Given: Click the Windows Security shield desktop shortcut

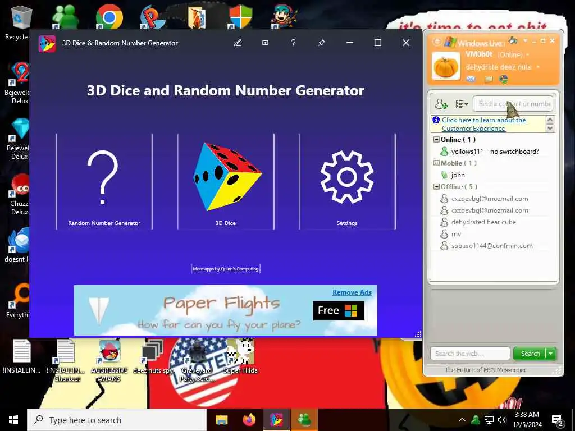Looking at the screenshot, I should pyautogui.click(x=240, y=17).
